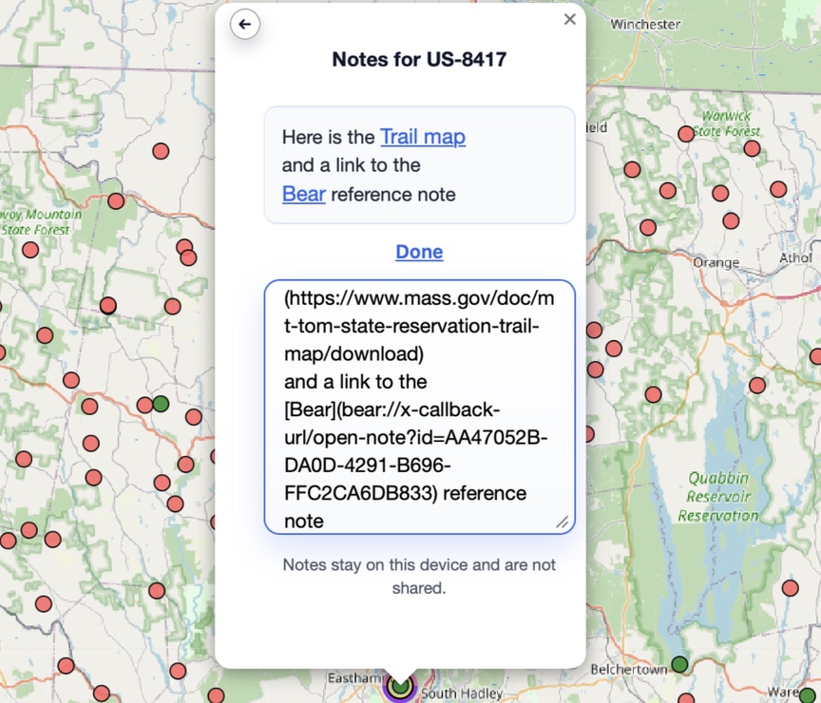This screenshot has height=703, width=821.
Task: Click inside the notes markdown text area
Action: click(419, 407)
